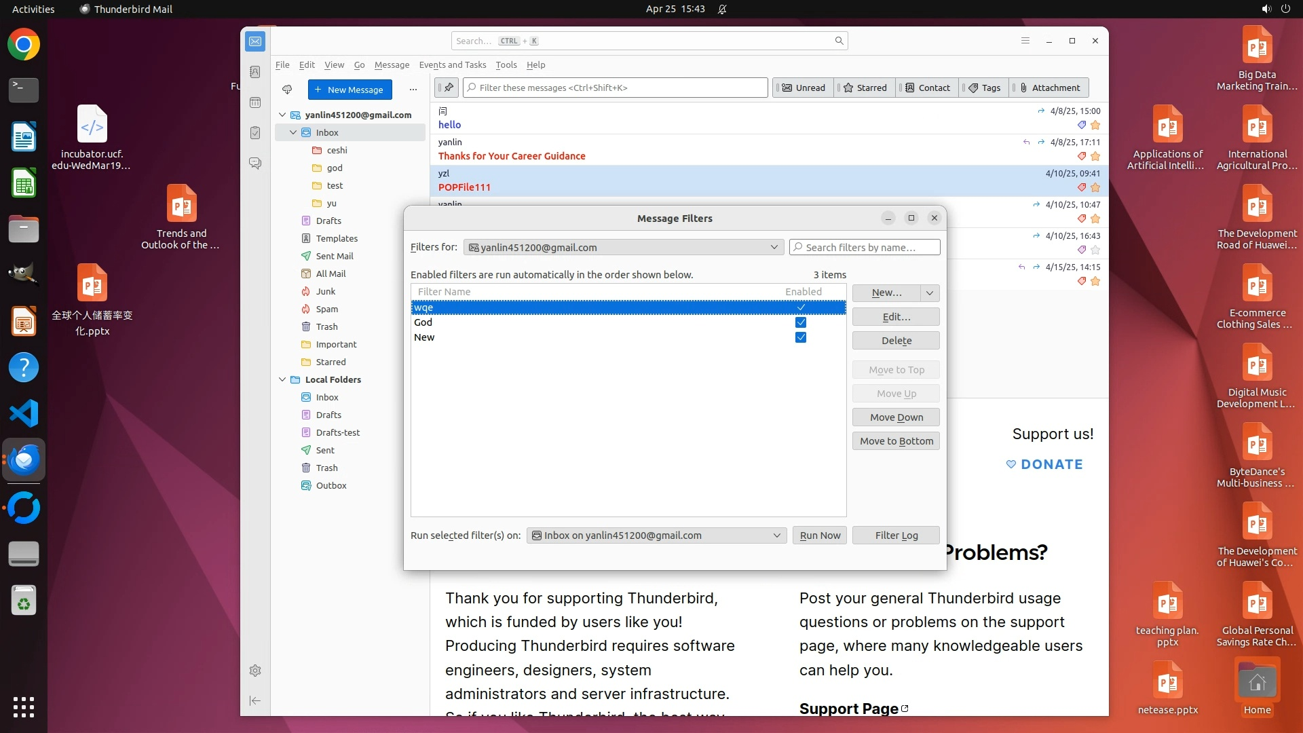Uncheck the God filter Enabled box
This screenshot has width=1303, height=733.
tap(801, 322)
